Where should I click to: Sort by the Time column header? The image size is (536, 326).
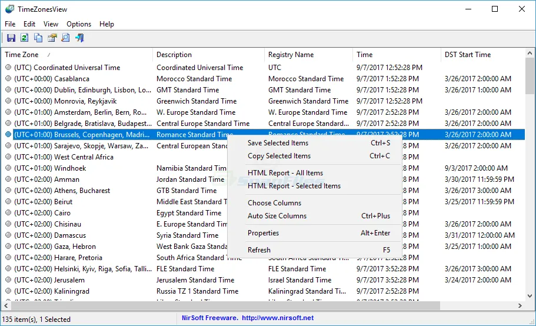[397, 55]
